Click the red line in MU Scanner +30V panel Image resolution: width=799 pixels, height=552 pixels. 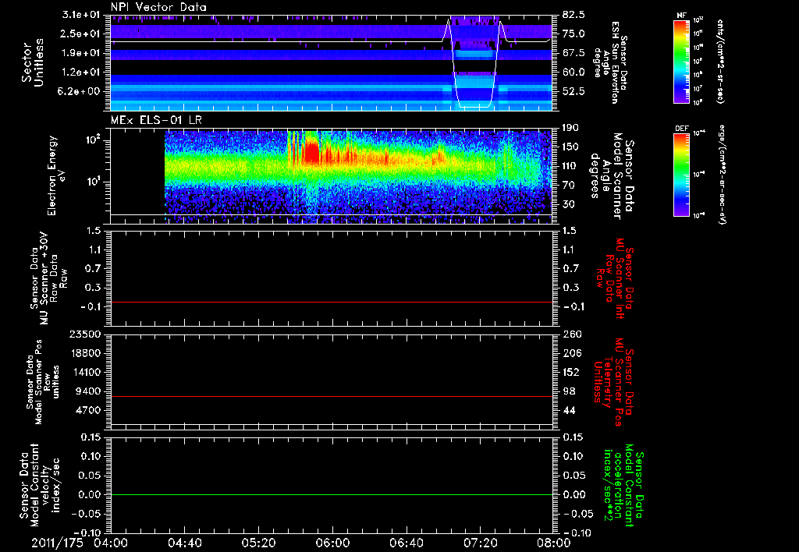pyautogui.click(x=331, y=302)
